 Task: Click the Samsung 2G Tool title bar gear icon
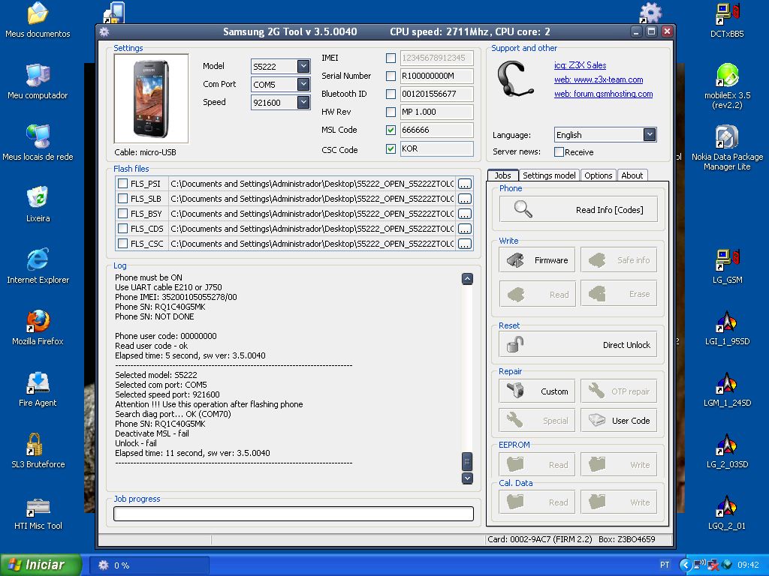point(104,31)
